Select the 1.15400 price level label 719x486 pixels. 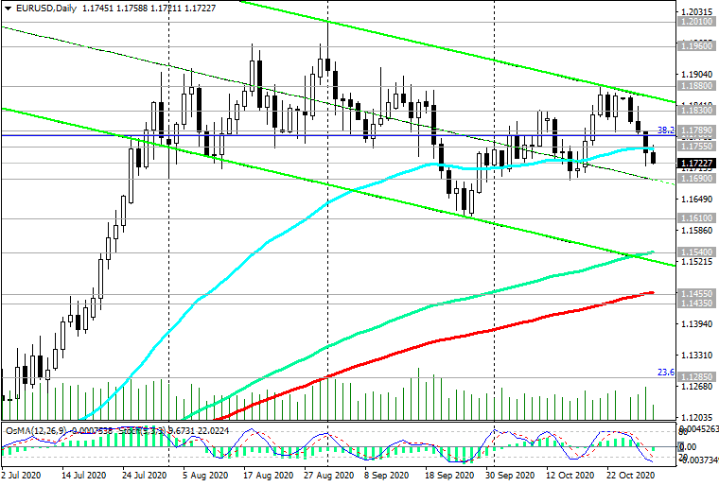[x=696, y=252]
